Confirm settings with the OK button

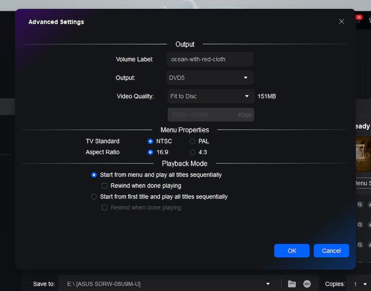coord(292,251)
